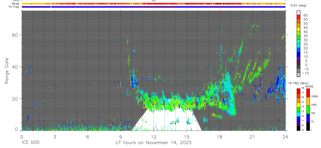Click the 30 label on ELEV legend

click(305, 40)
